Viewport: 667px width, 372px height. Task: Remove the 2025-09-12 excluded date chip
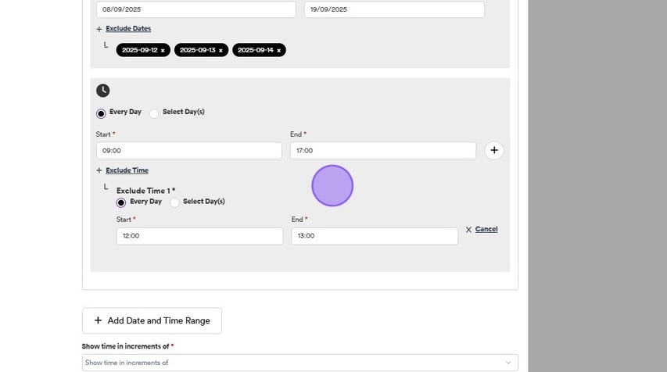tap(163, 50)
